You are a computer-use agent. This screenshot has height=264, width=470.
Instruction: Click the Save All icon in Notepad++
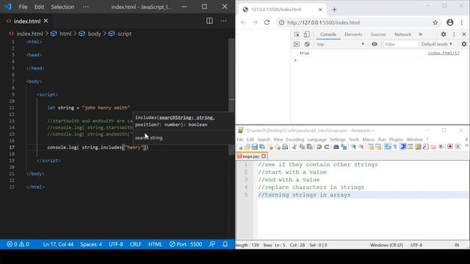tap(262, 147)
